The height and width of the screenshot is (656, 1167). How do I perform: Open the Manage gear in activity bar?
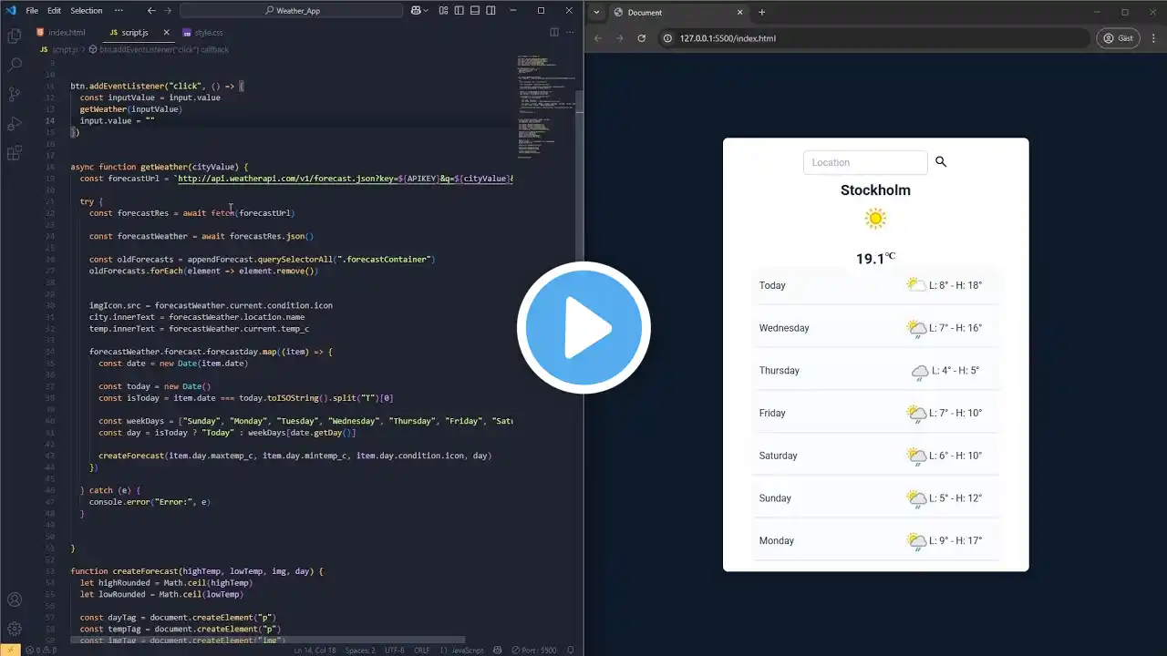coord(15,629)
